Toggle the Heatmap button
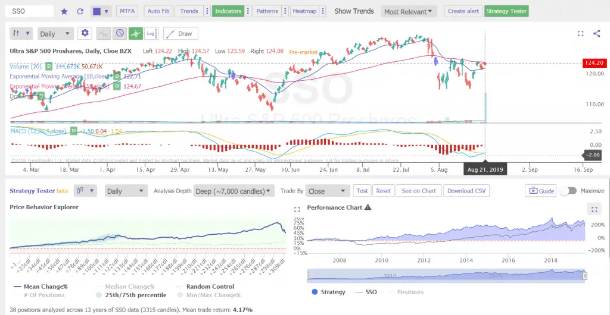The width and height of the screenshot is (610, 315). pyautogui.click(x=304, y=11)
